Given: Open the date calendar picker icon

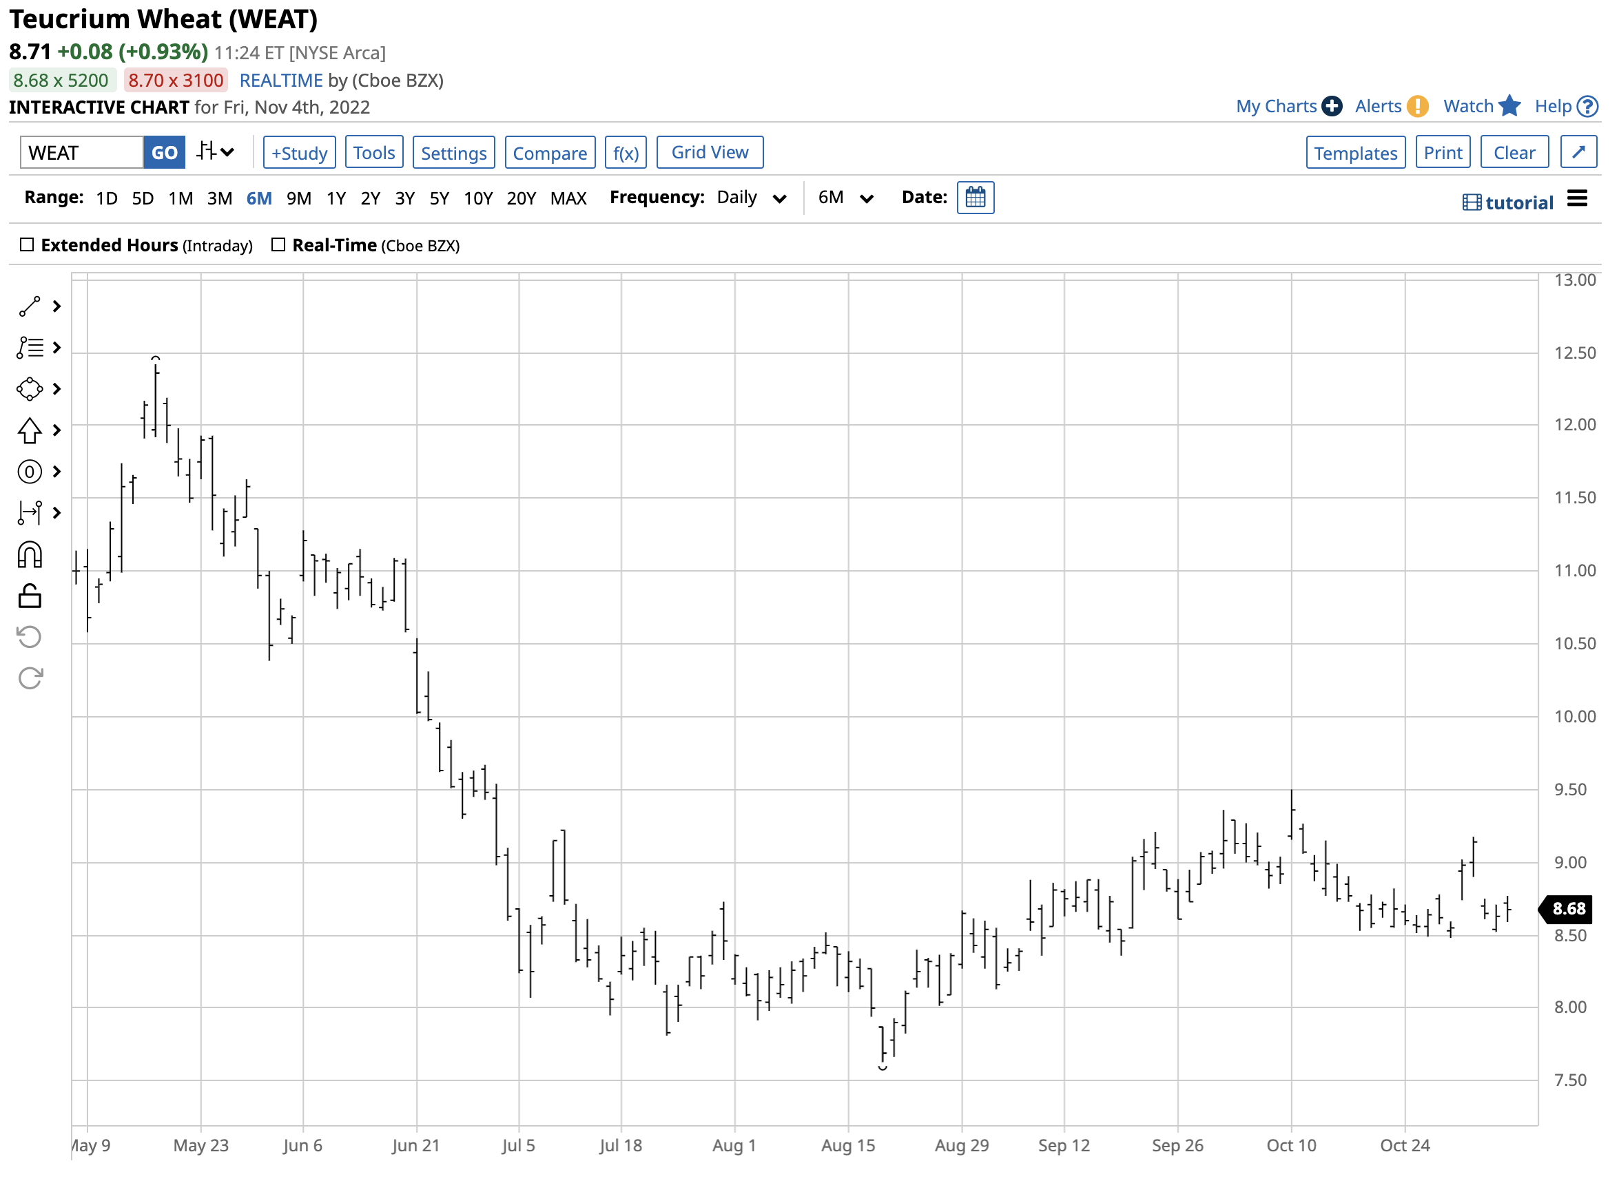Looking at the screenshot, I should pos(975,198).
